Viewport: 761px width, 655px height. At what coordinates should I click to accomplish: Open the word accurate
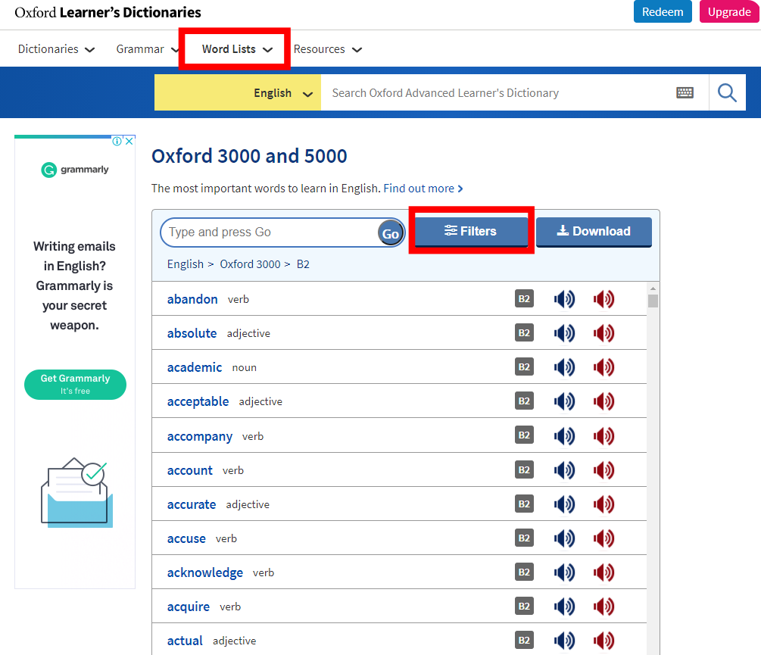[192, 504]
